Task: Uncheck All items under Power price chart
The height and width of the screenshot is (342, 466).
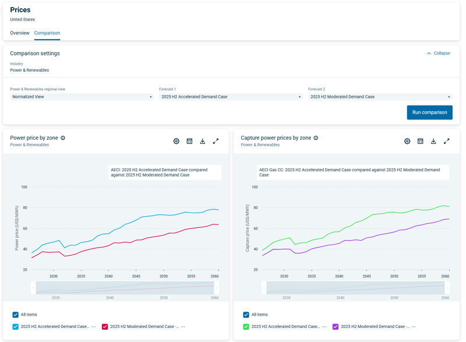Action: (16, 315)
